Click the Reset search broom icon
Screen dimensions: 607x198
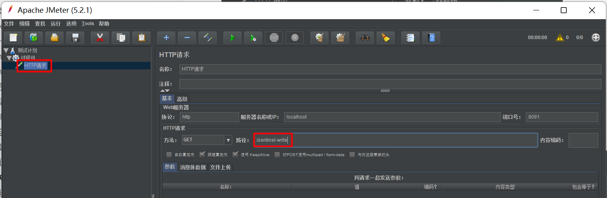point(386,38)
